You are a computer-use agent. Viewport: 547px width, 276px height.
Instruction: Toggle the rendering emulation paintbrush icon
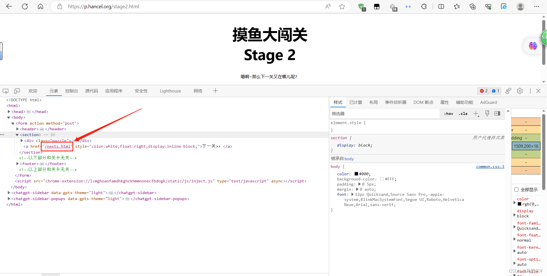pos(487,114)
